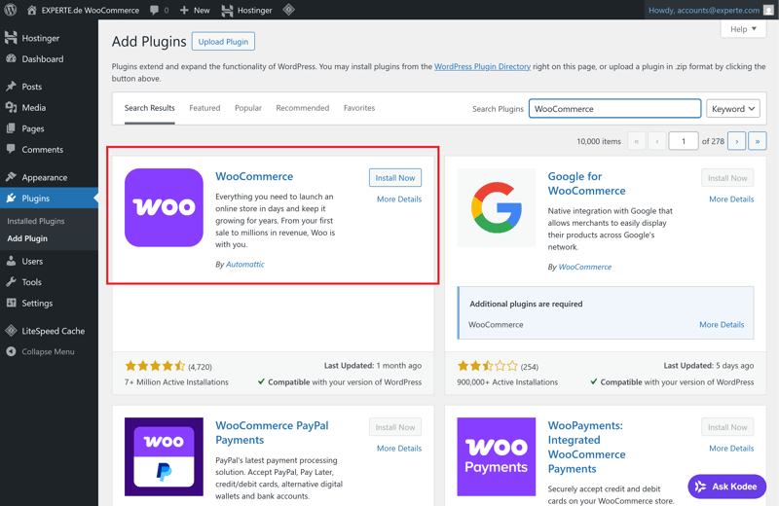Open the Keyword search type dropdown
The image size is (779, 506).
[732, 109]
